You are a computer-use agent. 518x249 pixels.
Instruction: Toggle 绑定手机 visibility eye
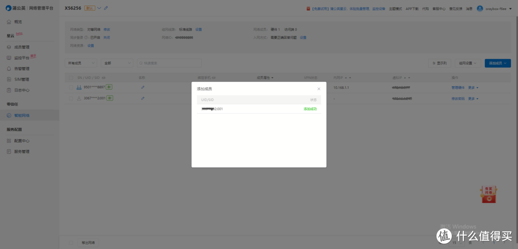click(214, 78)
